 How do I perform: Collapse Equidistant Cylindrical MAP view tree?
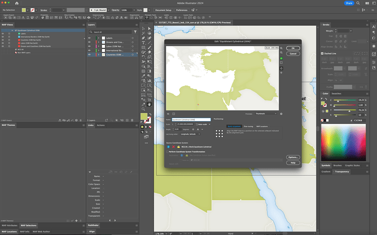point(12,31)
